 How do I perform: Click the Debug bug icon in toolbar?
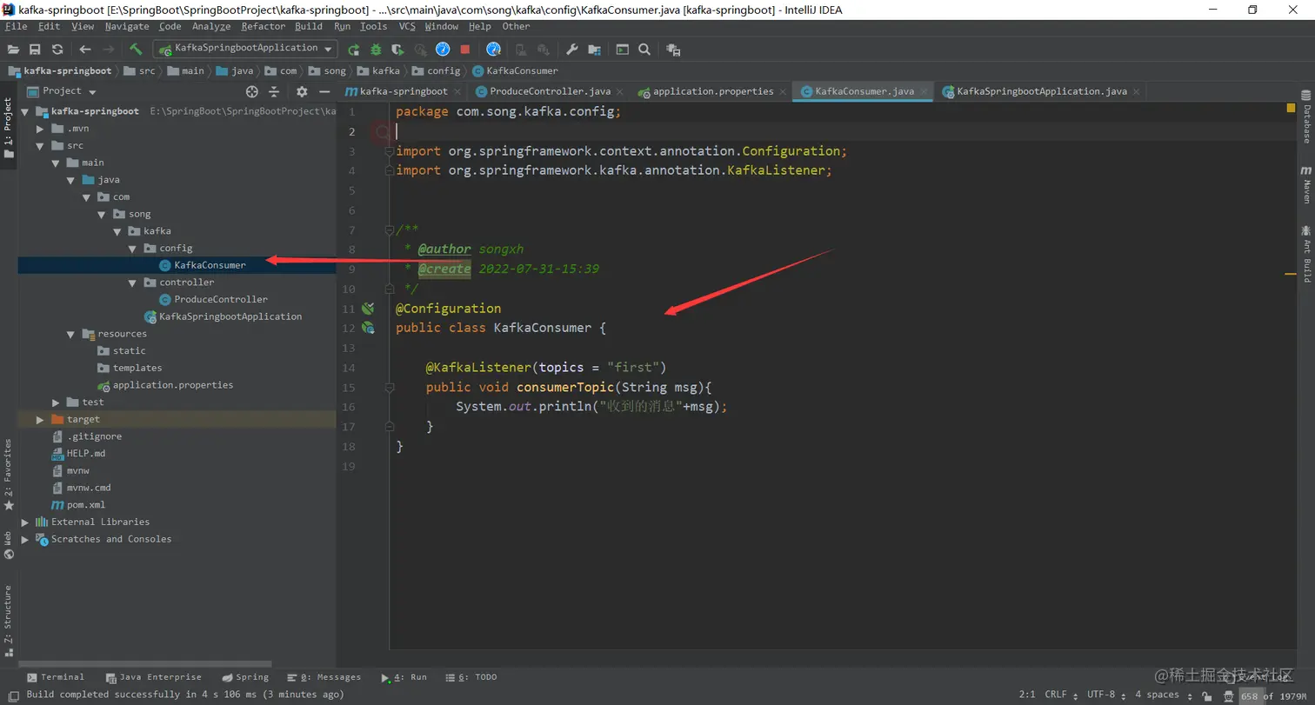coord(376,50)
